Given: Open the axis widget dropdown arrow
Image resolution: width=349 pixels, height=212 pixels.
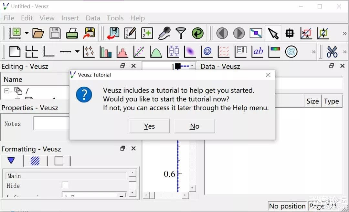Looking at the screenshot, I should (77, 51).
